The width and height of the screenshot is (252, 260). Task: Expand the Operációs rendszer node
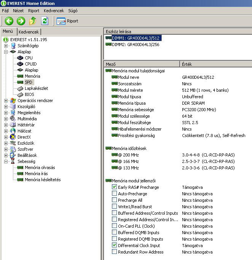pyautogui.click(x=6, y=100)
